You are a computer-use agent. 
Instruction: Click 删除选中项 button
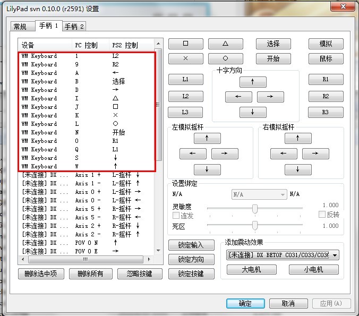tap(41, 274)
